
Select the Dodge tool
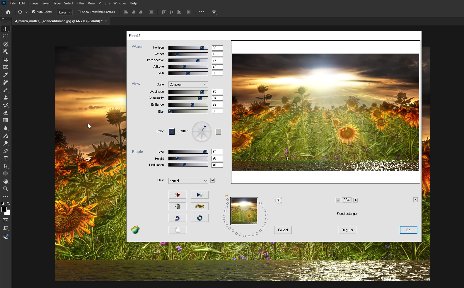tap(6, 143)
